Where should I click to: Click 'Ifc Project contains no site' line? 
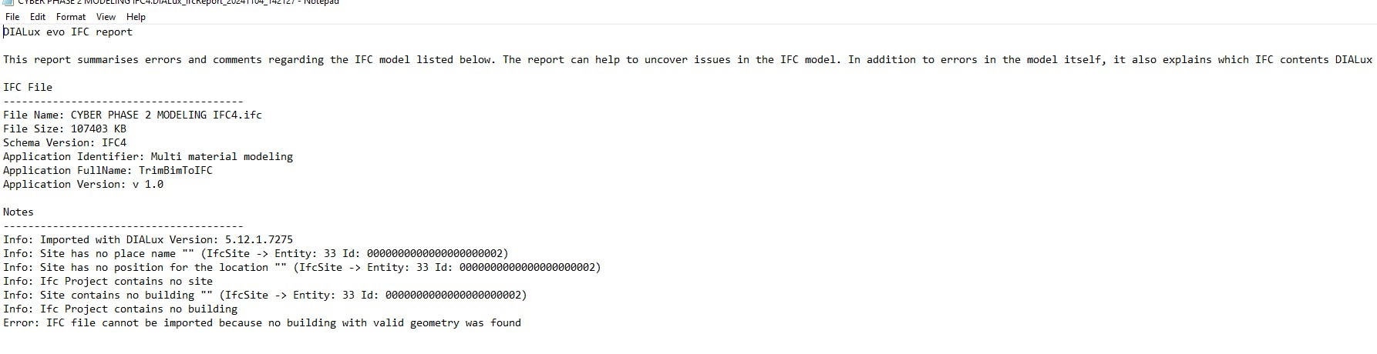(x=108, y=281)
